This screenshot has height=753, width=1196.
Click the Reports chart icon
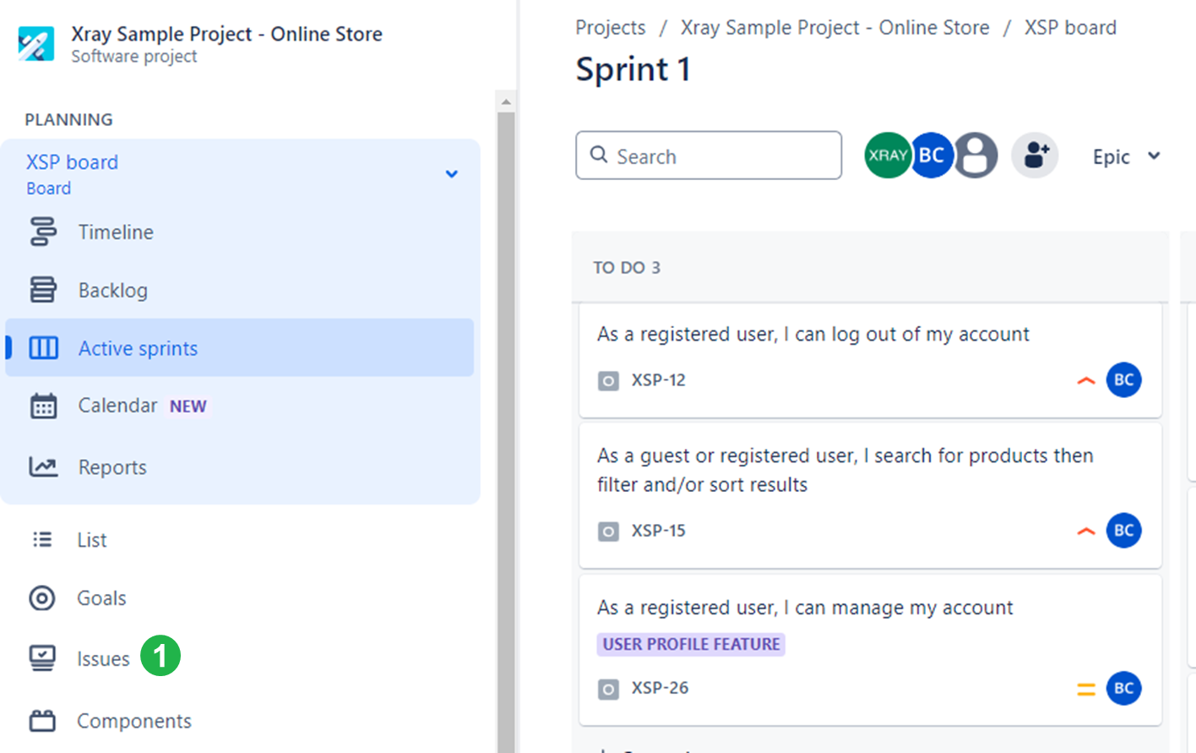43,467
